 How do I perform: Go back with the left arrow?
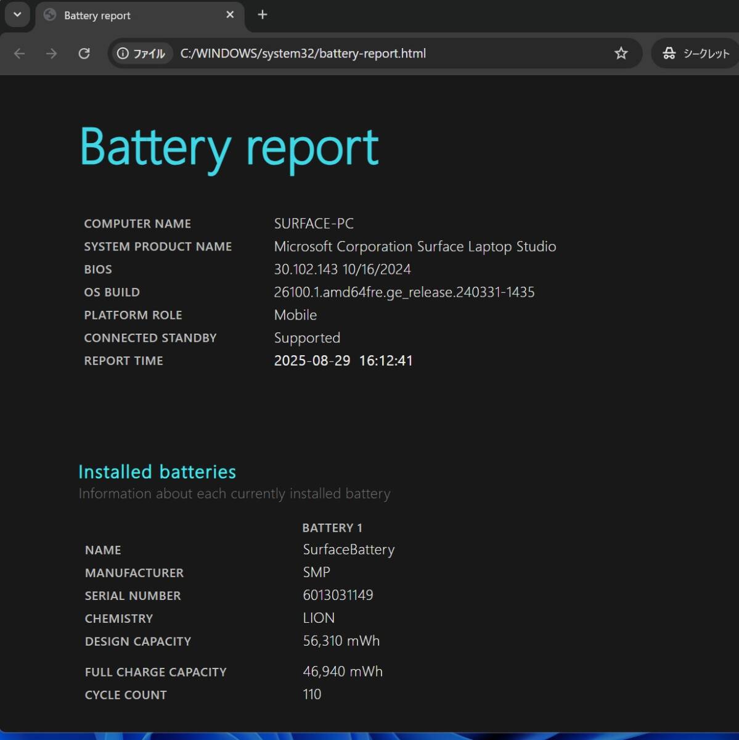20,54
